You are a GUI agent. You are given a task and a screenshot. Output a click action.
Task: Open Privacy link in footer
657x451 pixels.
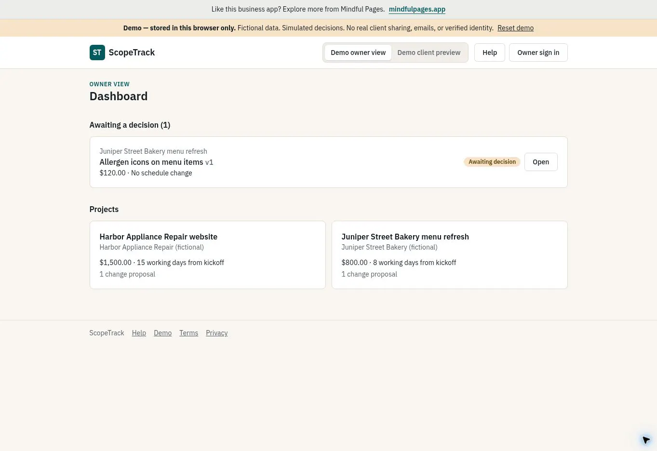tap(216, 333)
